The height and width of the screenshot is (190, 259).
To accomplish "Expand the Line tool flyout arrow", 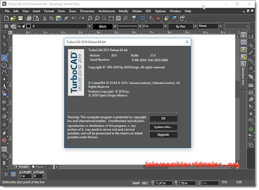I will click(8, 61).
